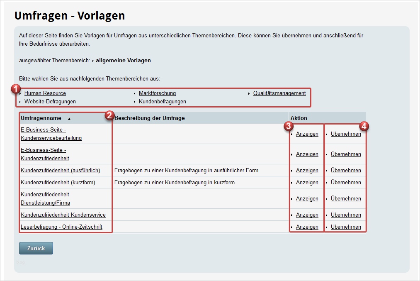
Task: Open the Human Resource topic area
Action: click(x=45, y=93)
